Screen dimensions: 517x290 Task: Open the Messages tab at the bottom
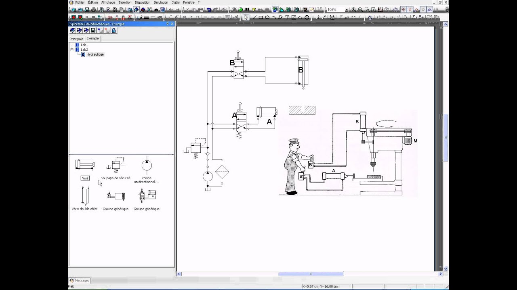click(80, 280)
